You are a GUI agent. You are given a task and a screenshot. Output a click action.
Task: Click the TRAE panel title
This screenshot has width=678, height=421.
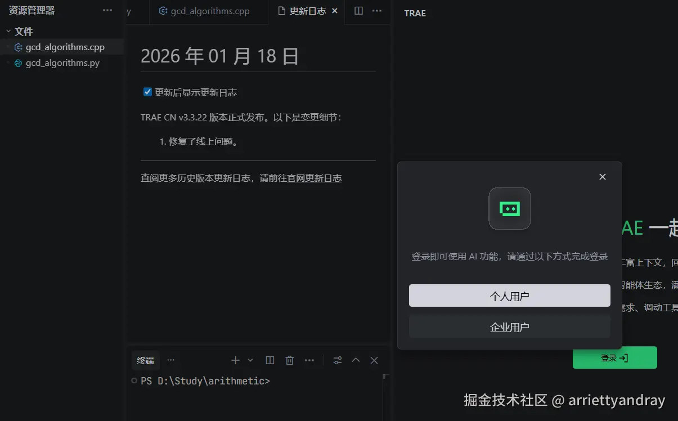[x=415, y=13]
